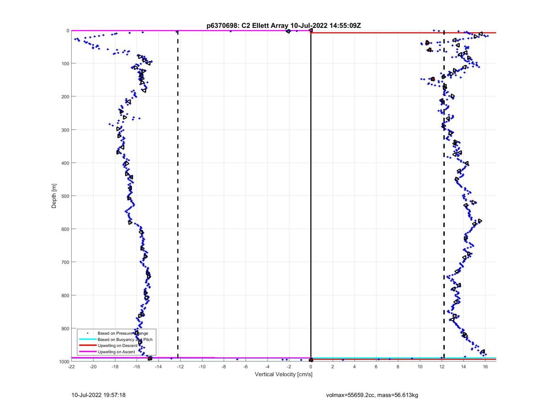Click the dashed vertical line on the negative side
Viewport: 548px width, 406px height.
click(x=178, y=196)
